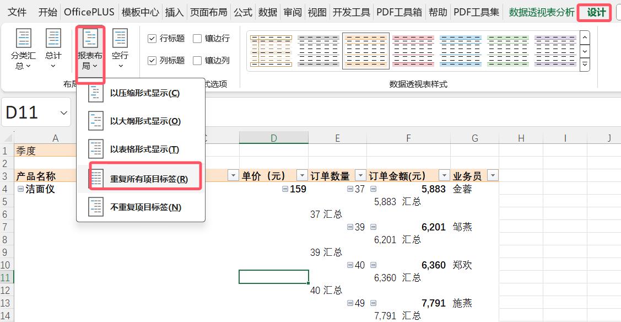Viewport: 621px width, 322px height.
Task: Open the 分类汇总 subtotals button
Action: click(x=23, y=49)
